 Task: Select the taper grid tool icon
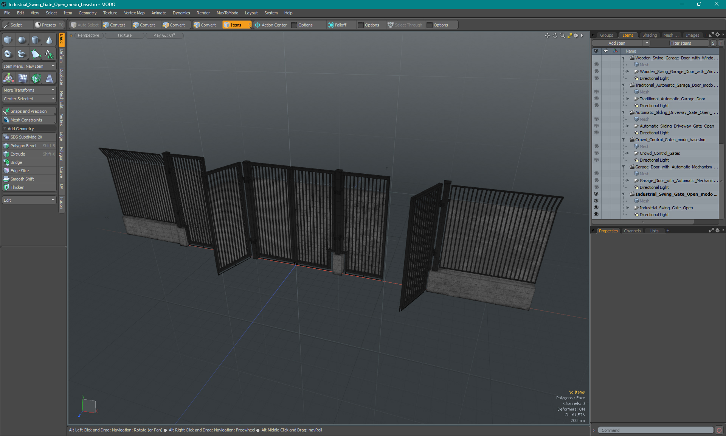pos(49,78)
